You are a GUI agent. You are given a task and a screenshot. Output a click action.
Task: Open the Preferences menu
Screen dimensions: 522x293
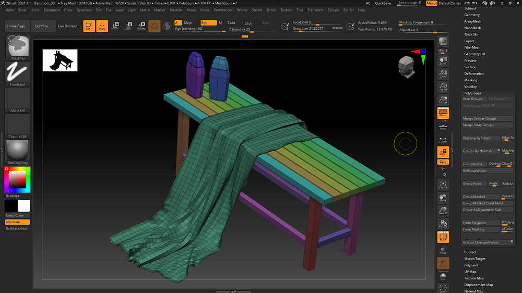pyautogui.click(x=223, y=10)
